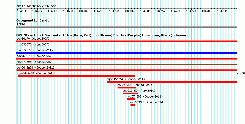Select the blue nsv574377 gain bar

(x=127, y=53)
